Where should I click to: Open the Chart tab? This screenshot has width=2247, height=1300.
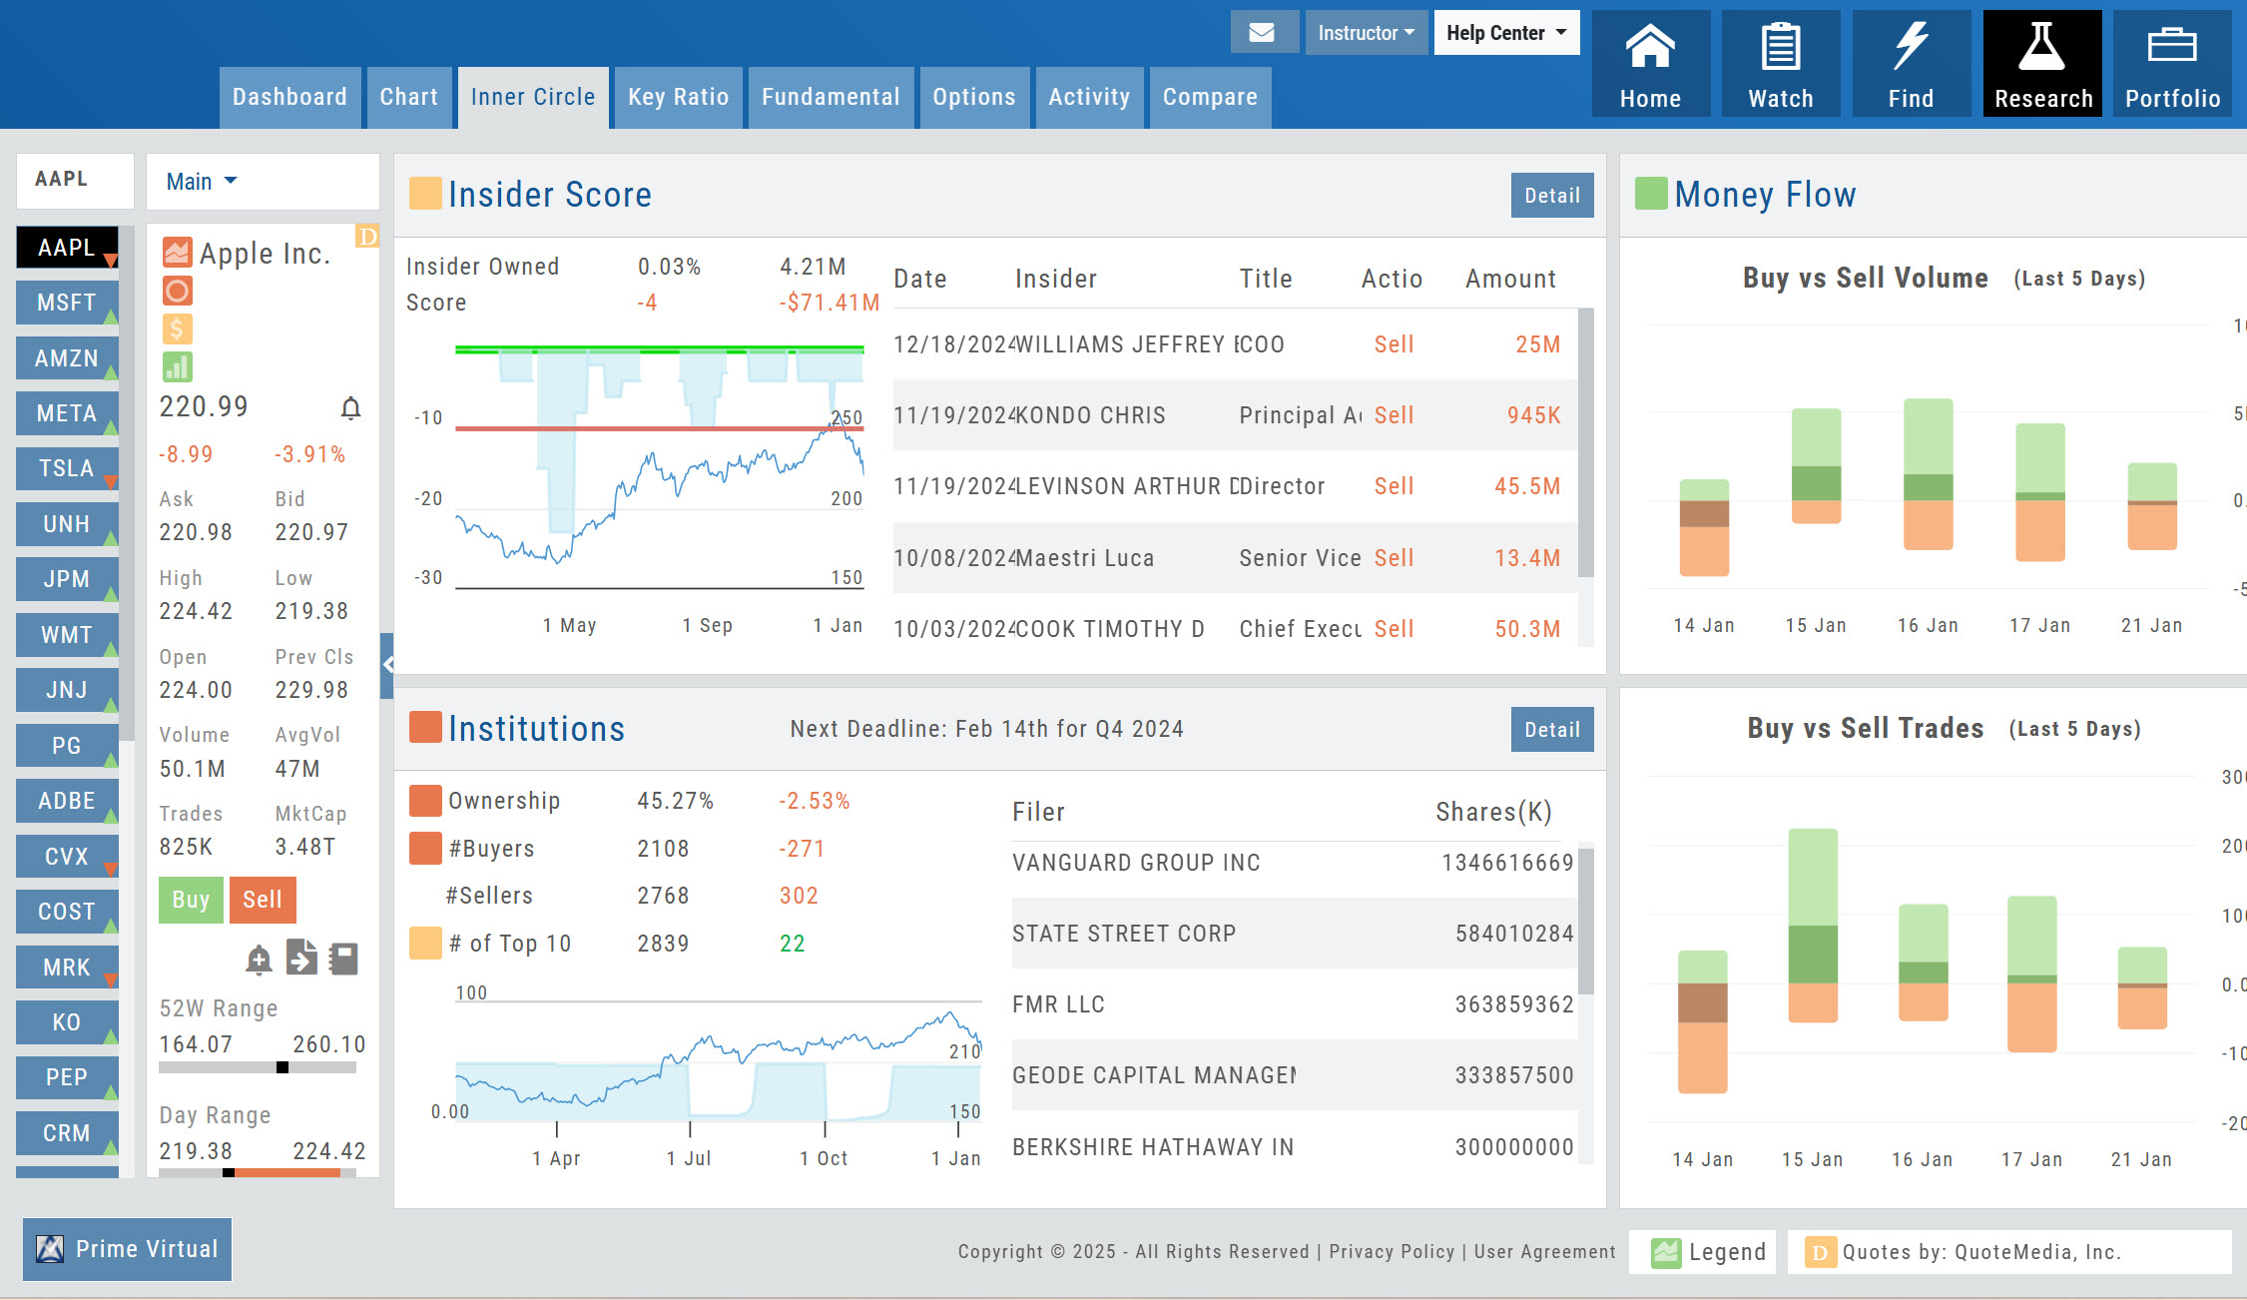408,98
